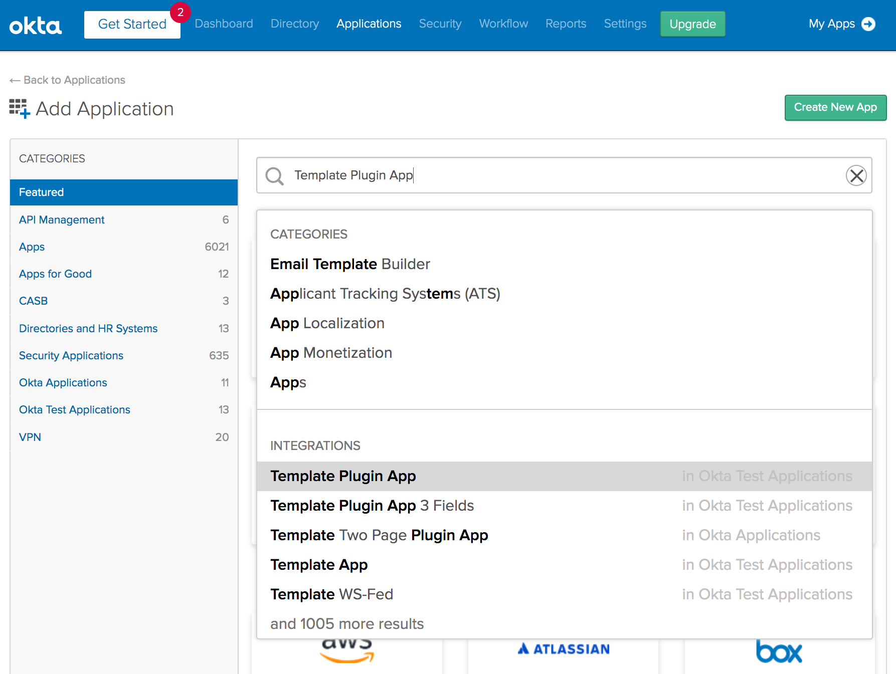Open the Get Started notification badge
Image resolution: width=896 pixels, height=674 pixels.
[181, 13]
